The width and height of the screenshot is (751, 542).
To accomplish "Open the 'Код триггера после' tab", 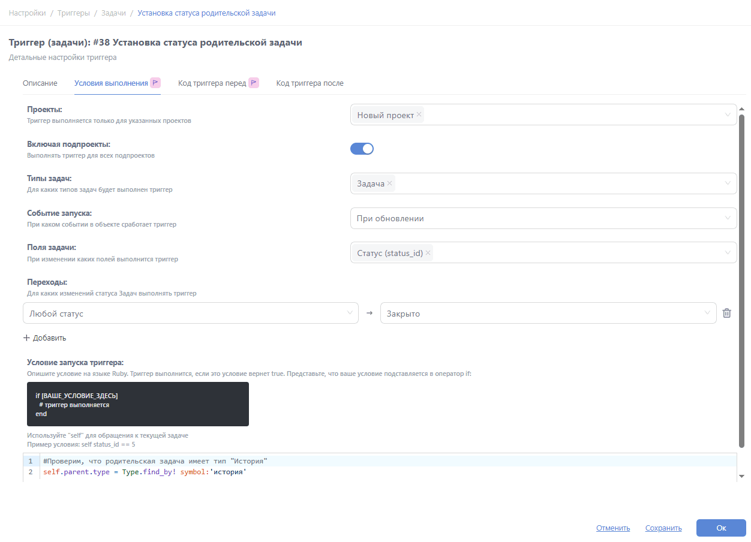I will pos(310,83).
